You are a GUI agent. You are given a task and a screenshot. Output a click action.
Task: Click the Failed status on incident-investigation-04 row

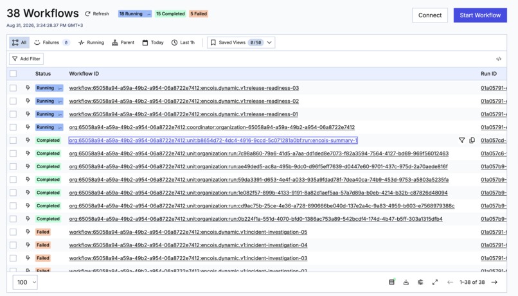click(x=43, y=245)
